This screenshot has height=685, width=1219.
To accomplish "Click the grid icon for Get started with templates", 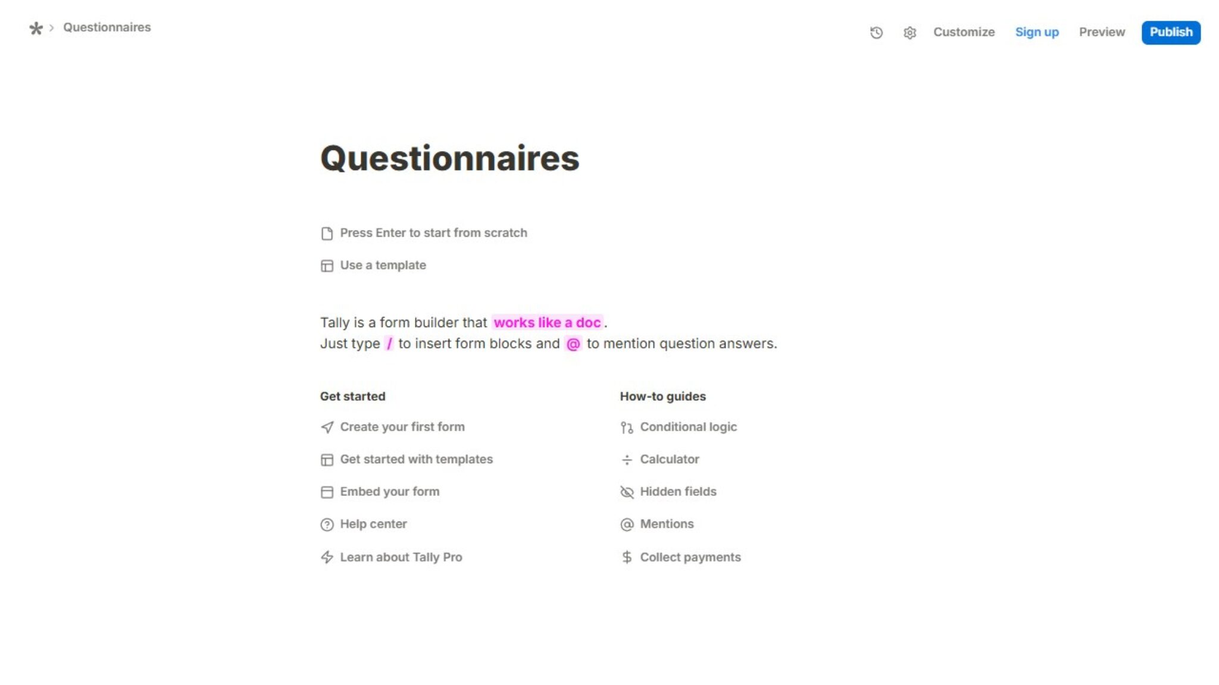I will [x=326, y=459].
